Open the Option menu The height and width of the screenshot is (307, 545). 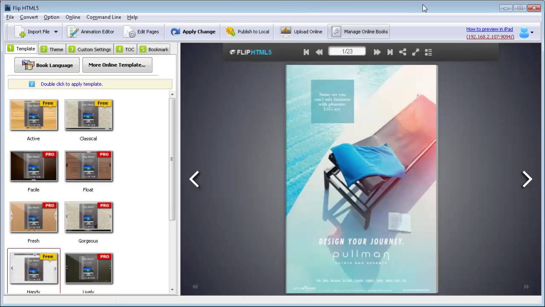(x=52, y=17)
